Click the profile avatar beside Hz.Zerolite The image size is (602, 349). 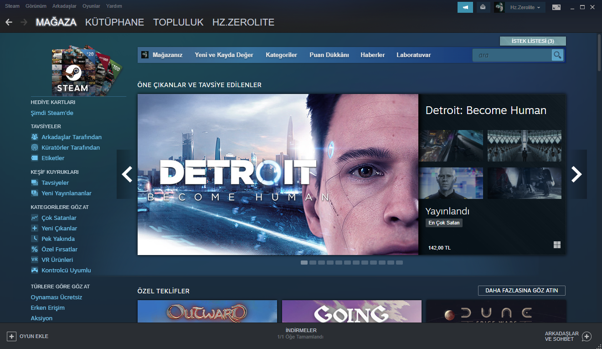point(499,7)
